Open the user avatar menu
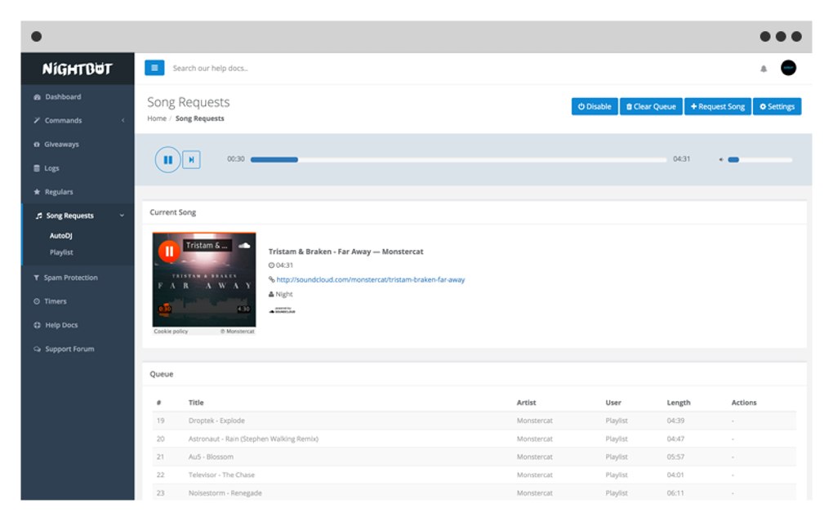833x521 pixels. tap(788, 68)
